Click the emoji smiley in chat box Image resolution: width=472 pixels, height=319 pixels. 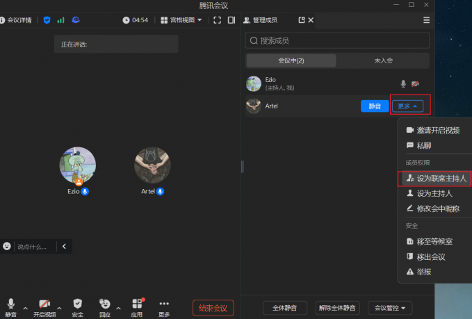[x=7, y=246]
